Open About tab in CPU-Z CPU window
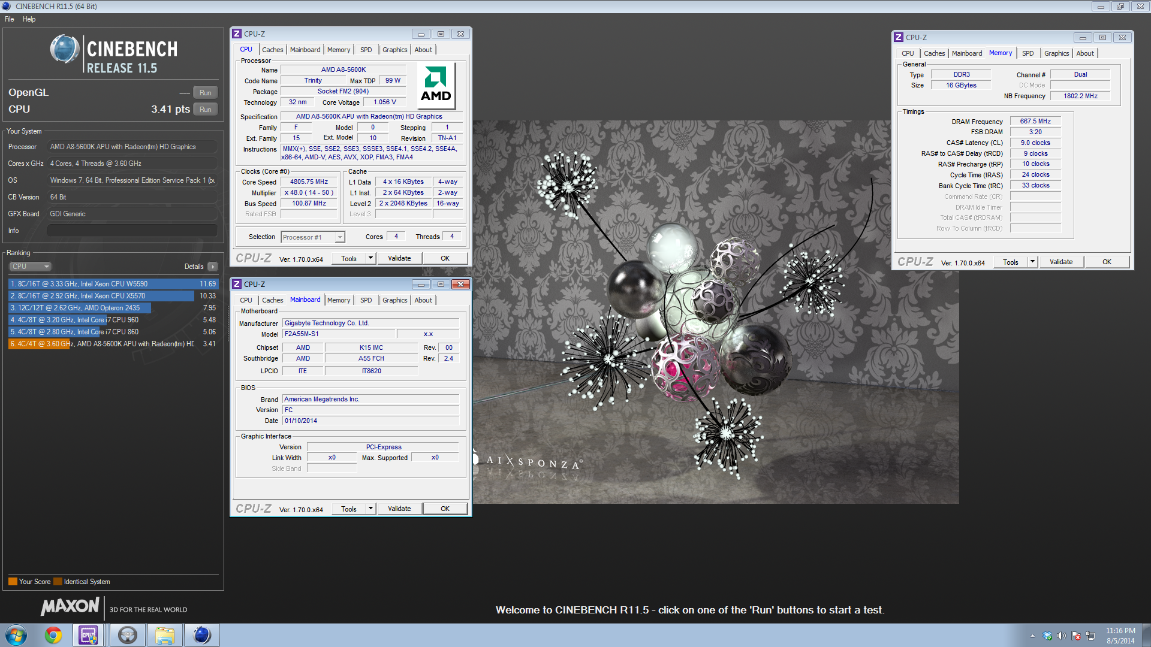This screenshot has width=1151, height=647. (423, 50)
